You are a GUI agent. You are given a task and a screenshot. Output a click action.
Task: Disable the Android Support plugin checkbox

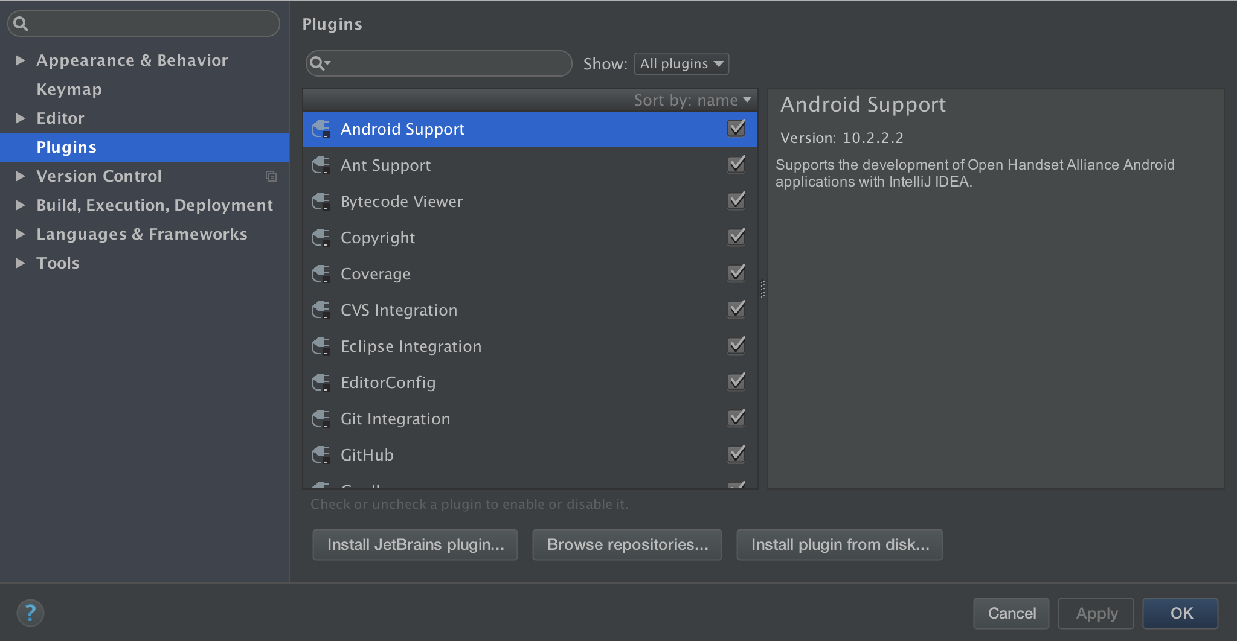coord(736,129)
